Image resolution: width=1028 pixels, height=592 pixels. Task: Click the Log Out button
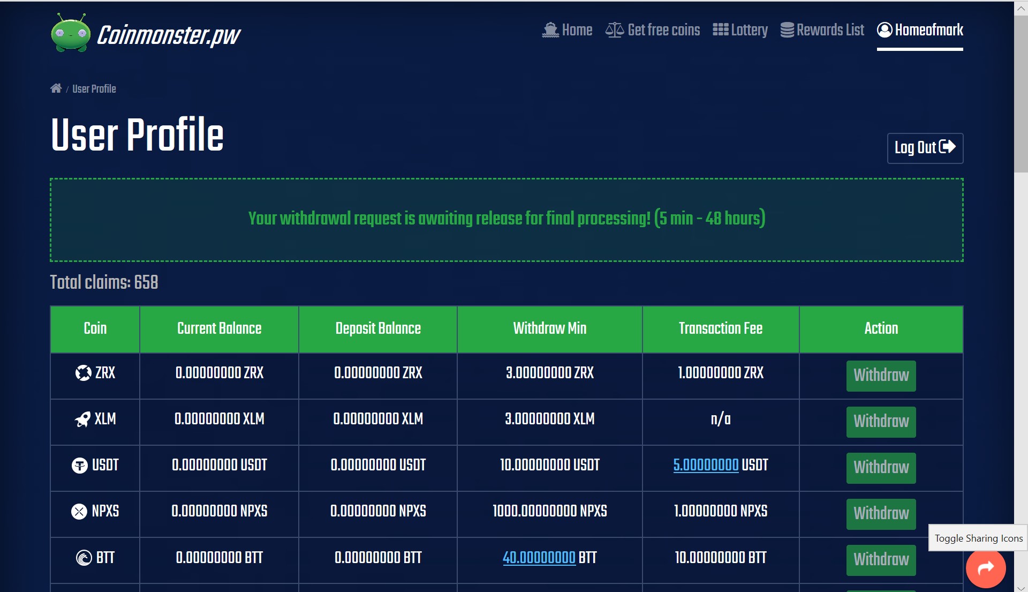click(924, 148)
